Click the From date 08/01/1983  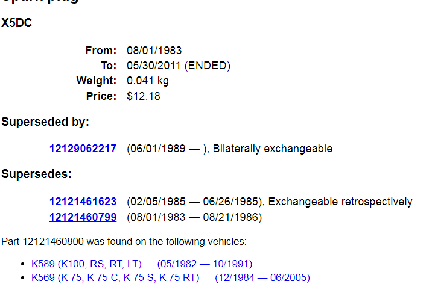click(154, 51)
